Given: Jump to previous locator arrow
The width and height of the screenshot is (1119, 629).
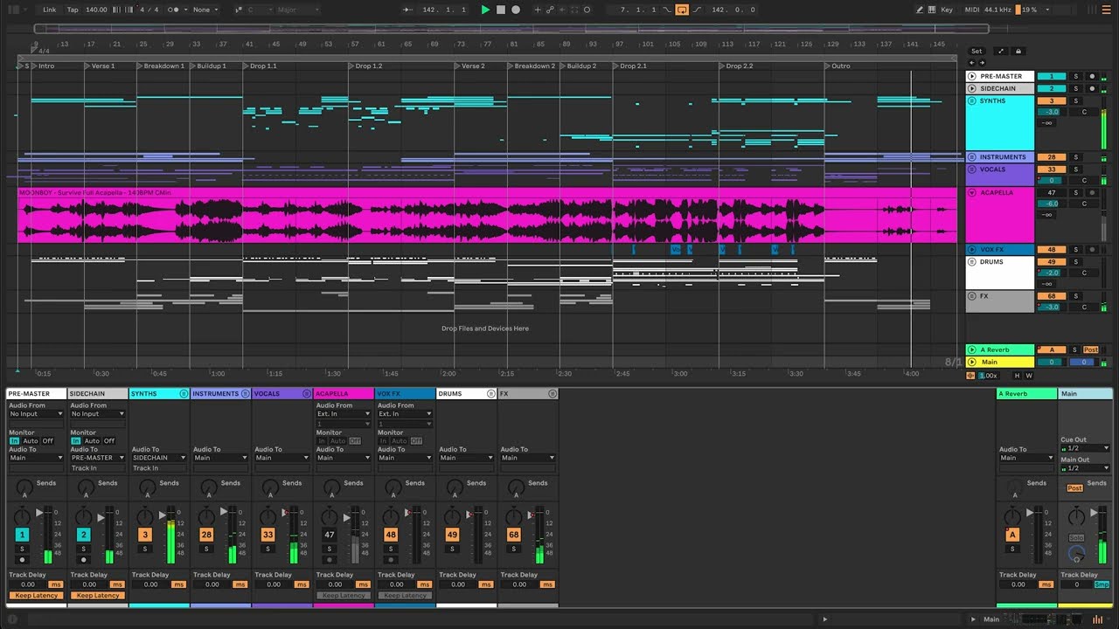Looking at the screenshot, I should pos(973,63).
